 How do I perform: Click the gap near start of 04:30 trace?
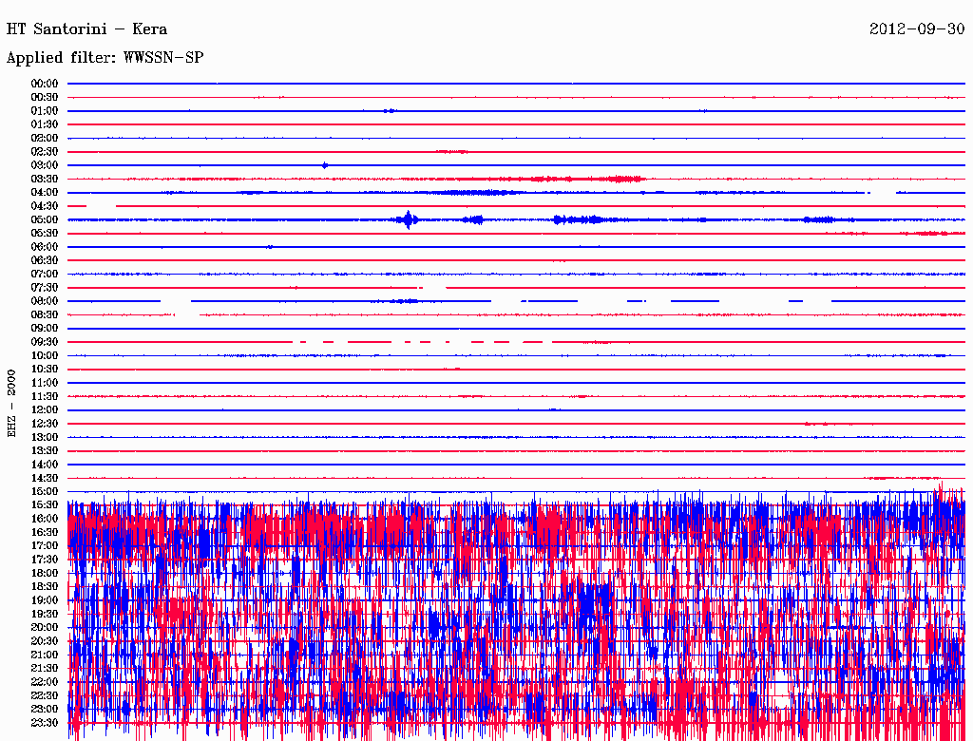pyautogui.click(x=102, y=206)
